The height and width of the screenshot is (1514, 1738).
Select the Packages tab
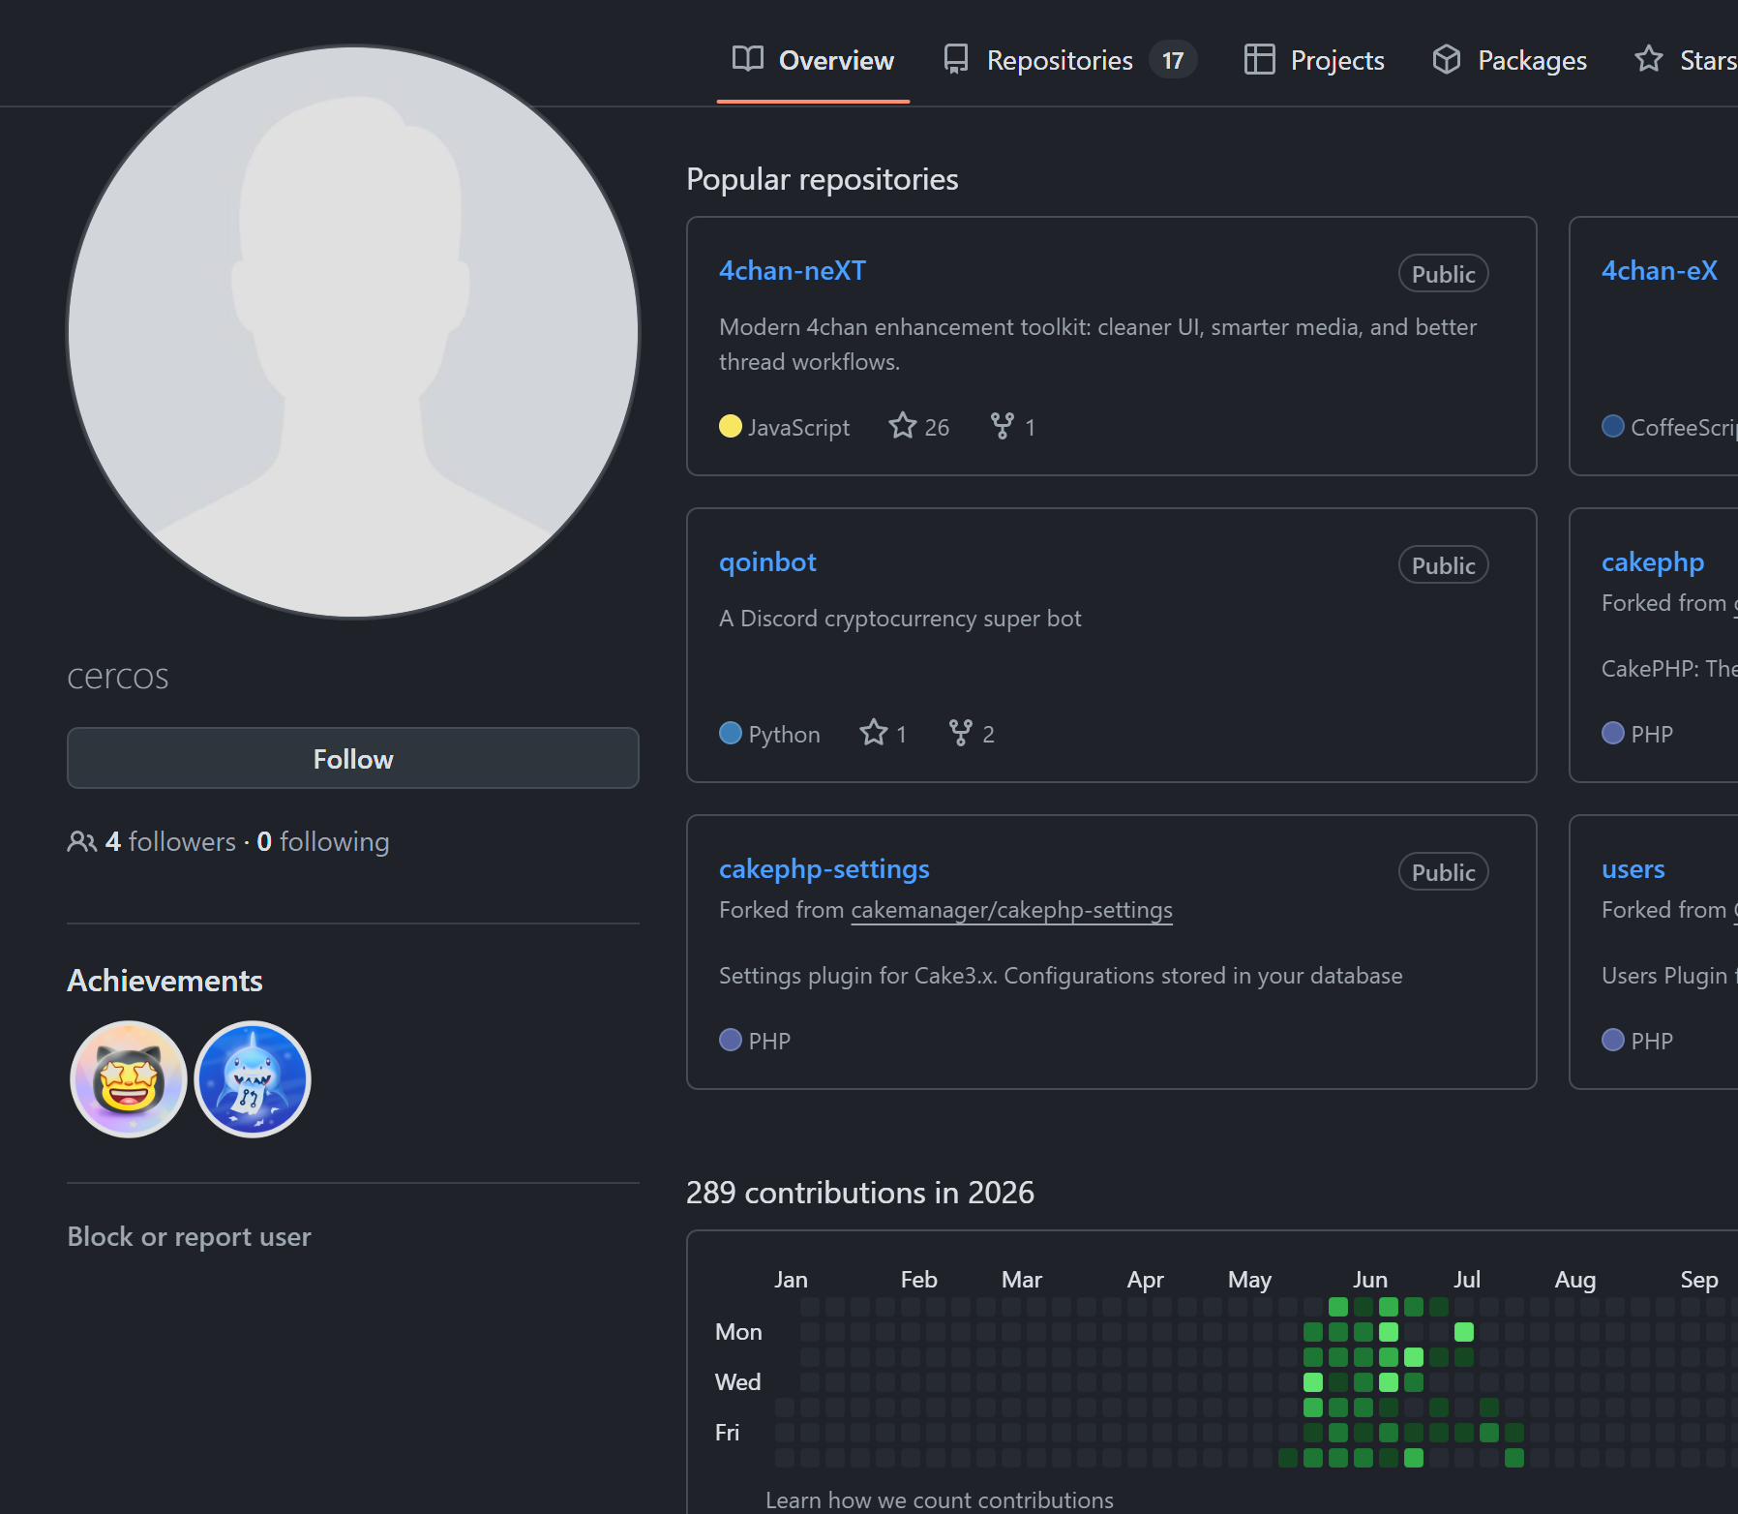coord(1510,60)
